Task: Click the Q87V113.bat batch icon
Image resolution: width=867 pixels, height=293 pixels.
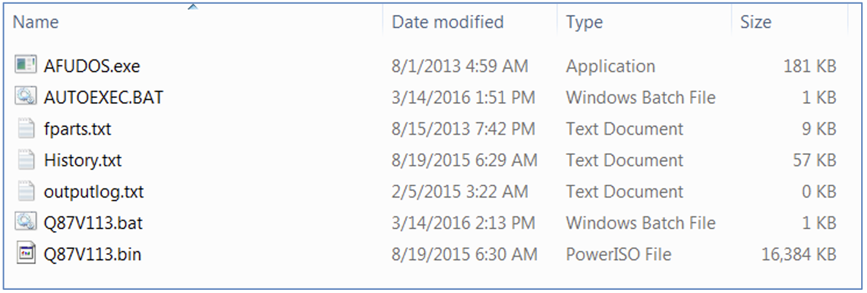Action: 26,222
